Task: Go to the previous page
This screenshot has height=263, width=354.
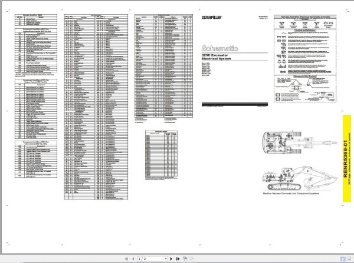Action: pyautogui.click(x=133, y=259)
